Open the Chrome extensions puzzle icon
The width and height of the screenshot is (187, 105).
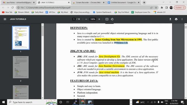point(162,8)
